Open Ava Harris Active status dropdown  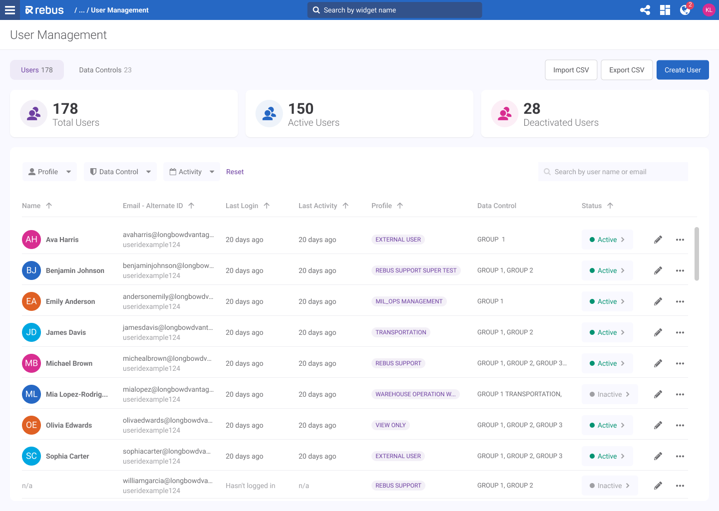[607, 240]
